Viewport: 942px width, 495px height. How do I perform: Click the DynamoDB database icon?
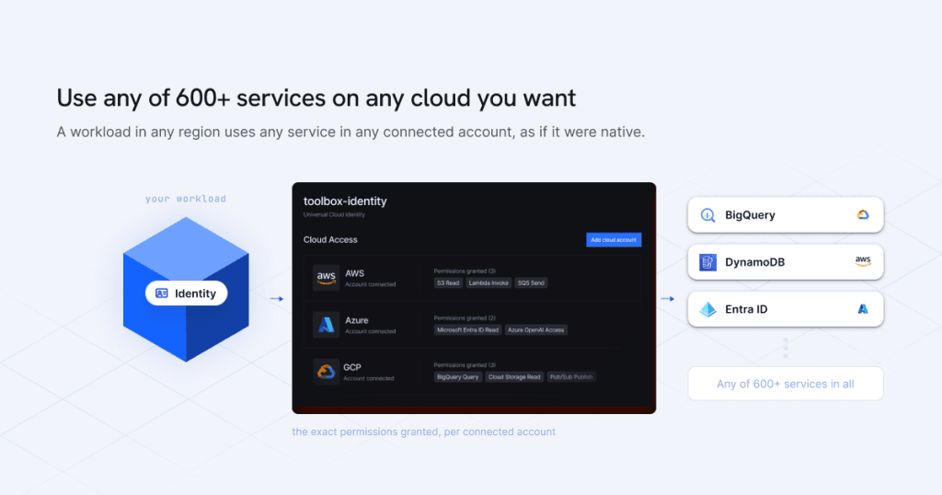[x=707, y=262]
